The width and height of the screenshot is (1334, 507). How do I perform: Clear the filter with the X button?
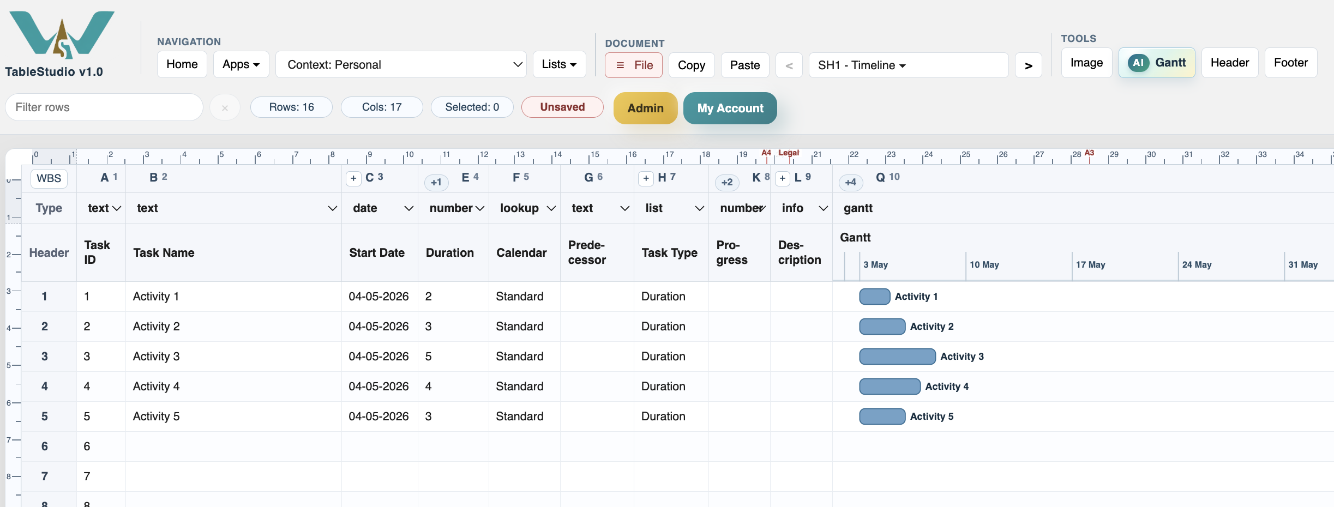pyautogui.click(x=225, y=107)
